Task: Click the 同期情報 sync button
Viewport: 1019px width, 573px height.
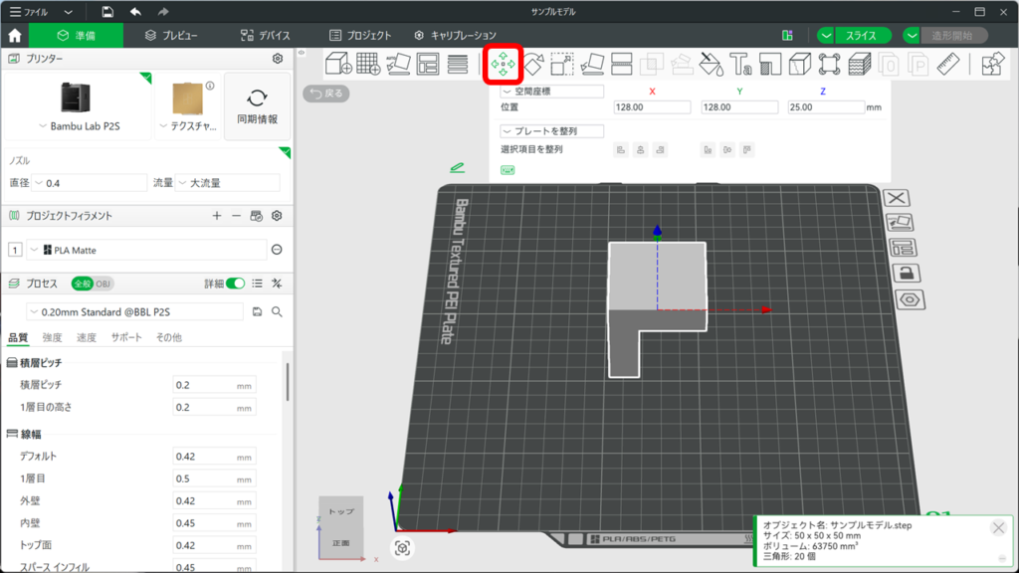Action: 257,107
